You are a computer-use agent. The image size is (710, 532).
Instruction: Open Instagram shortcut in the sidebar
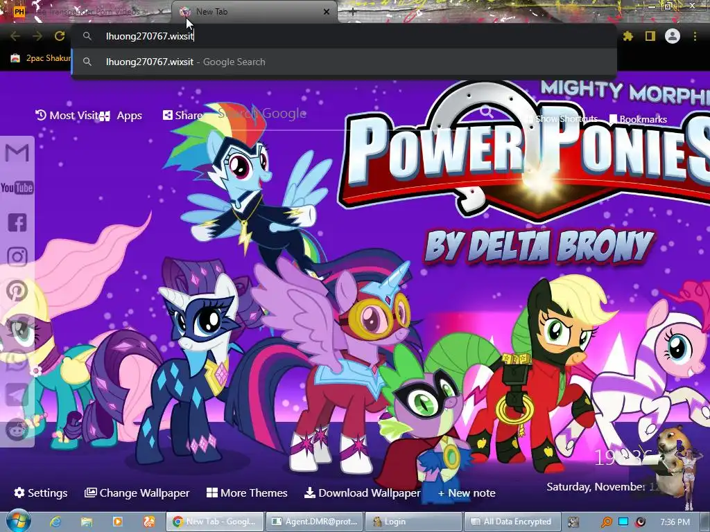[x=17, y=256]
